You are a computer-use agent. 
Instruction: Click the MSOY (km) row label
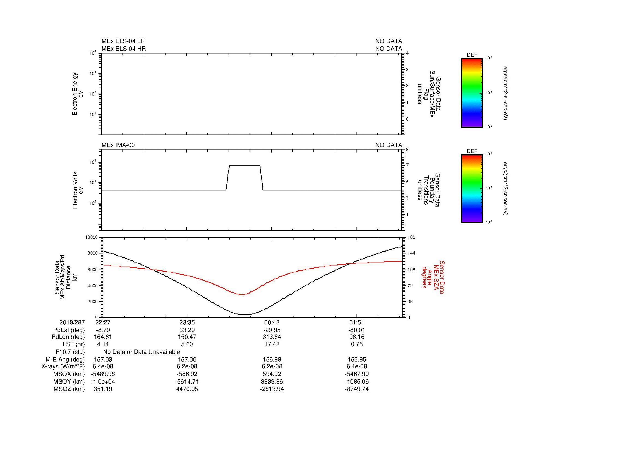click(x=69, y=381)
